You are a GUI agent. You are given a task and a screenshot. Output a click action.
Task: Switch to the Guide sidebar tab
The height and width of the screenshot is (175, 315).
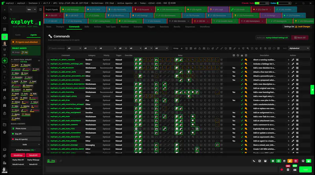tap(18, 35)
